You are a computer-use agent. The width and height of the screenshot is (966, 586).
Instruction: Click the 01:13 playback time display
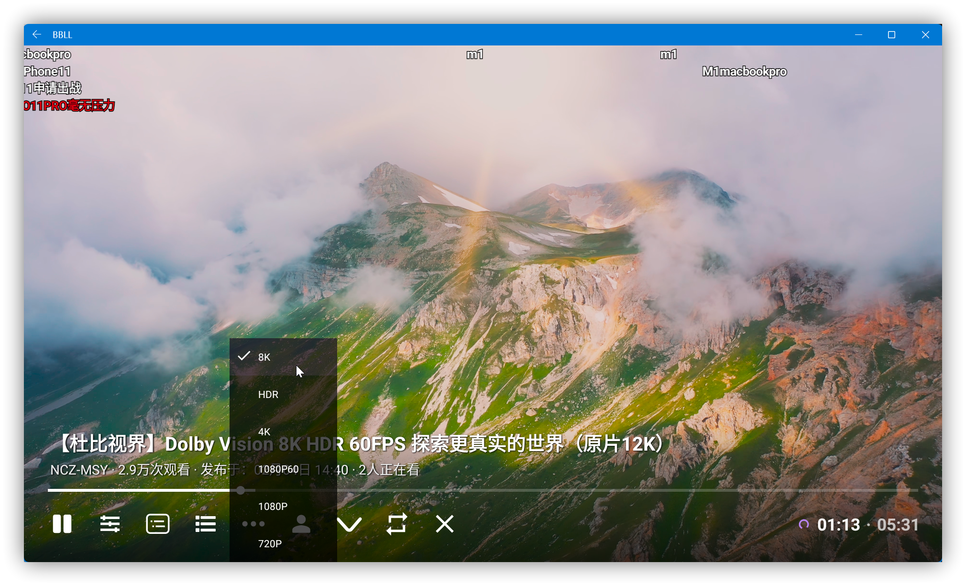[838, 524]
